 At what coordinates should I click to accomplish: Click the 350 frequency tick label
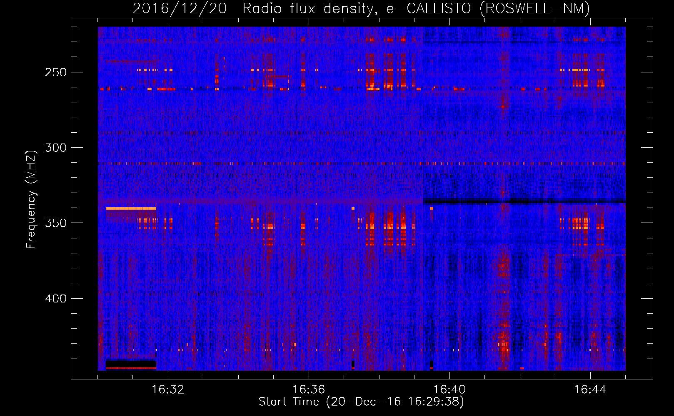click(56, 223)
